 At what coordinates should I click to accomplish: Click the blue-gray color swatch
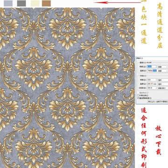[8, 3]
